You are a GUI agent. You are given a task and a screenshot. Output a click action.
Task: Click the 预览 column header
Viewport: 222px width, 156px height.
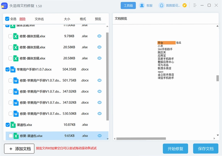(x=98, y=19)
